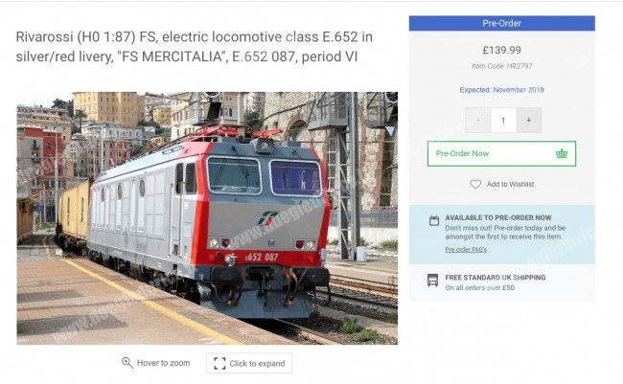
Task: Click the 'Click to expand' label
Action: point(257,364)
